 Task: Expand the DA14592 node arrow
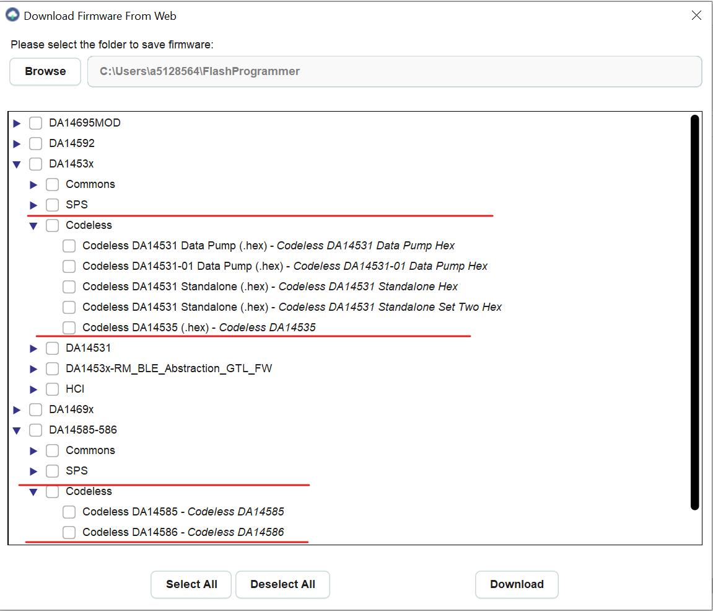pos(17,144)
